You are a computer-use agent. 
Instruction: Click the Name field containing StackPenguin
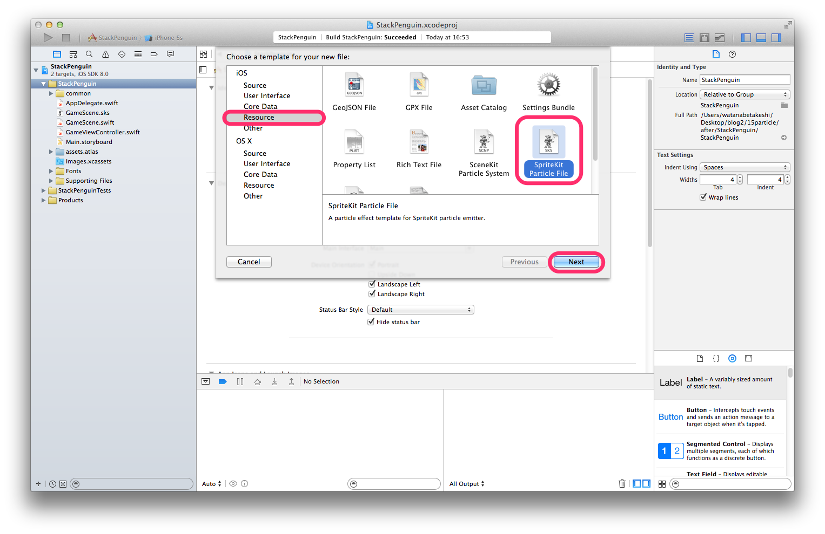pos(744,80)
